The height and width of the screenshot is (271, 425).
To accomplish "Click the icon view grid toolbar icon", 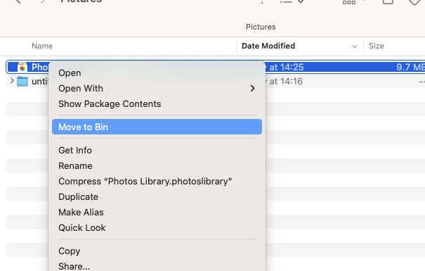I will pos(349,2).
